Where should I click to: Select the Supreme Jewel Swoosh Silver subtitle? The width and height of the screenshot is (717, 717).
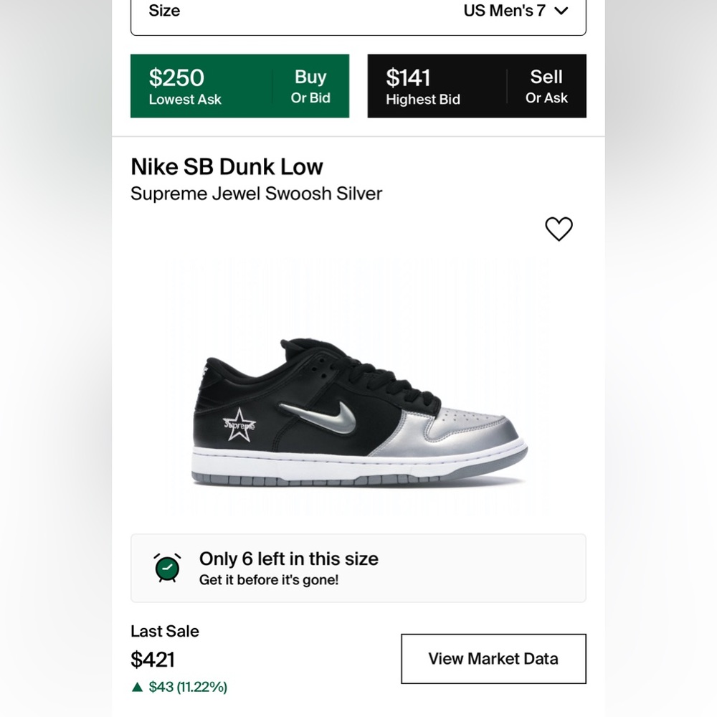[256, 193]
